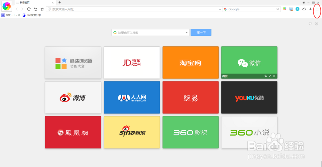
Task: Open the 微博 tile
Action: pos(73,97)
